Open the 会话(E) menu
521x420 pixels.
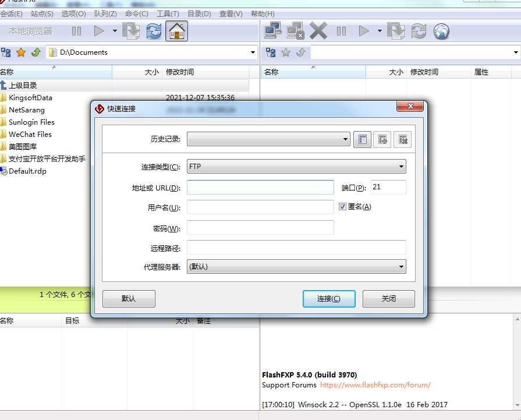11,14
